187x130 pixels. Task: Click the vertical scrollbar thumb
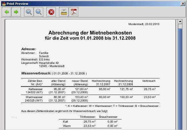pyautogui.click(x=180, y=26)
